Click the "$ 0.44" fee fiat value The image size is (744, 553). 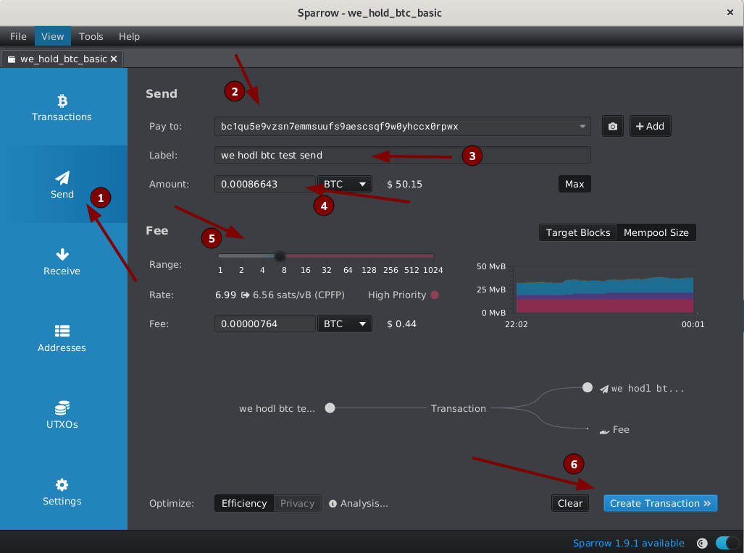401,324
